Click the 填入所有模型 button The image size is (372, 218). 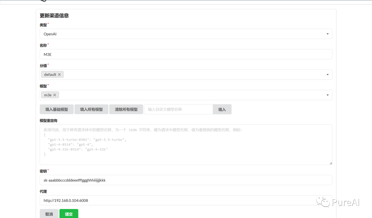point(91,109)
